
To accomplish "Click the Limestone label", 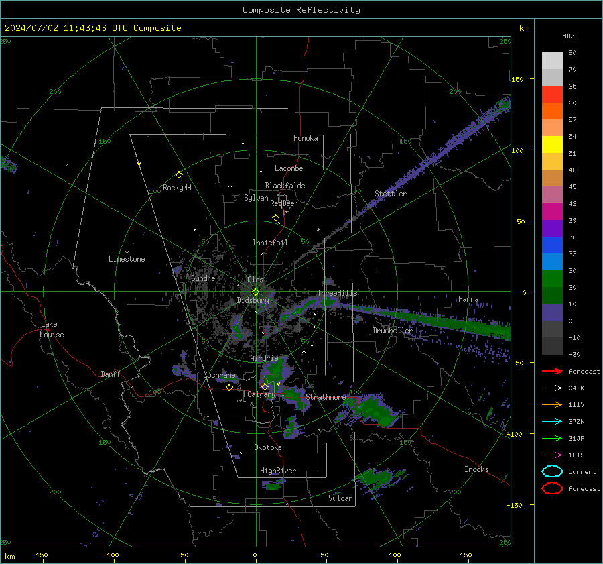I will click(x=127, y=259).
